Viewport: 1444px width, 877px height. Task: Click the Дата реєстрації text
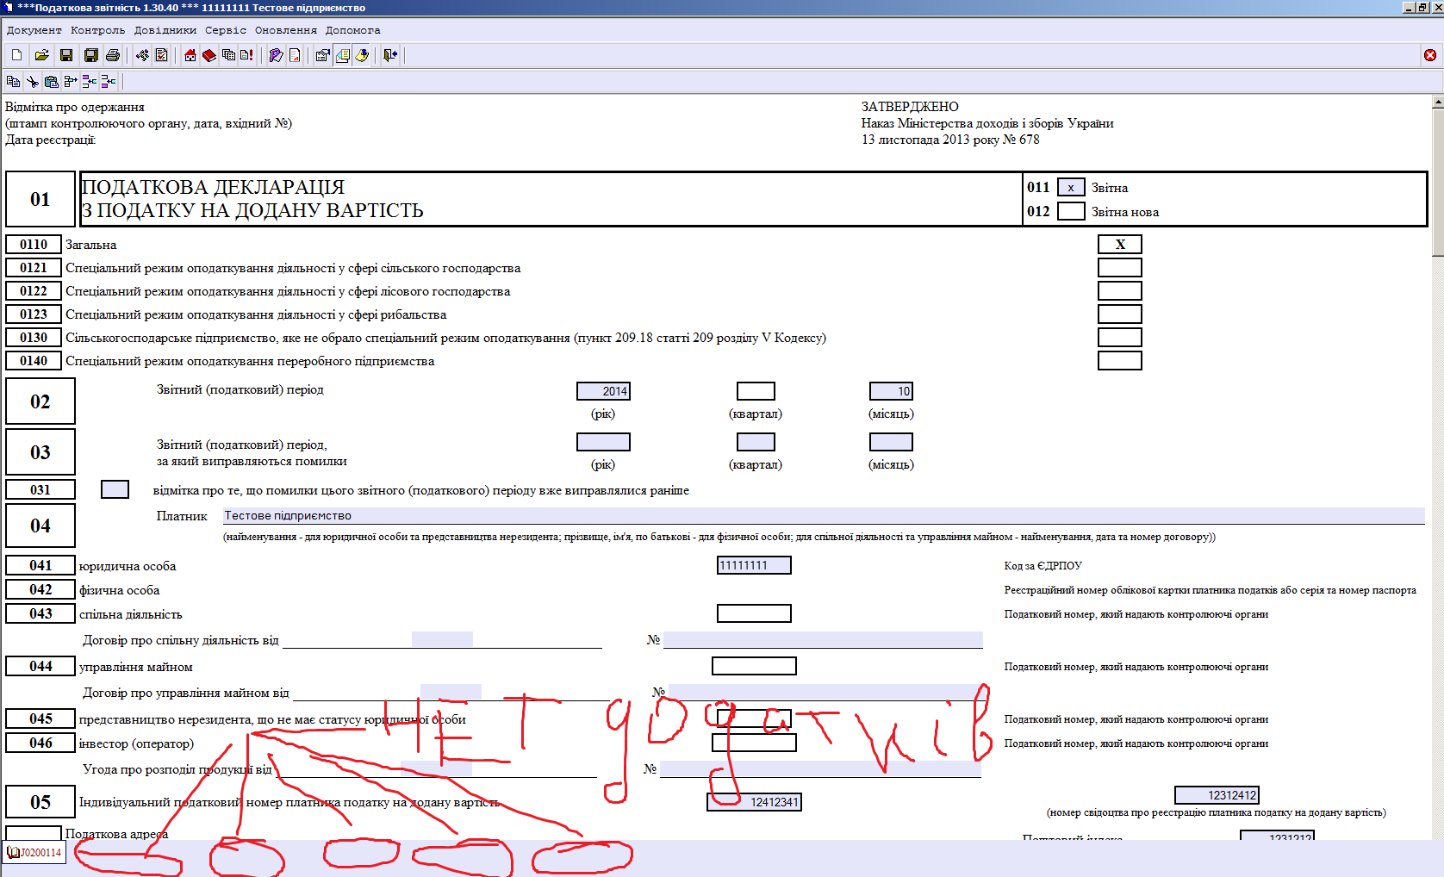[51, 140]
